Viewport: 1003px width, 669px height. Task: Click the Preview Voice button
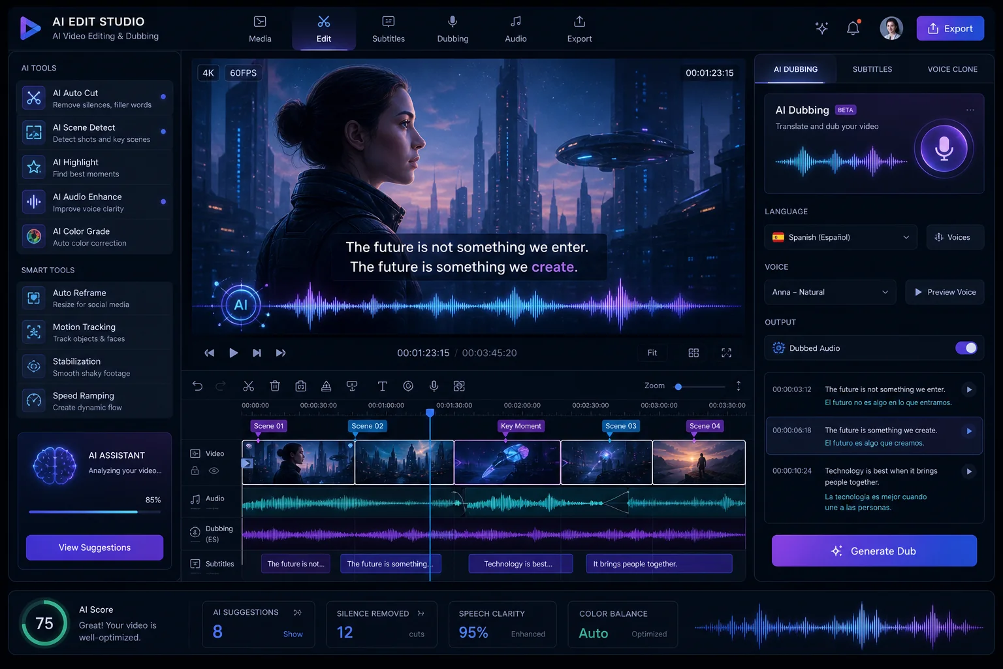point(945,292)
